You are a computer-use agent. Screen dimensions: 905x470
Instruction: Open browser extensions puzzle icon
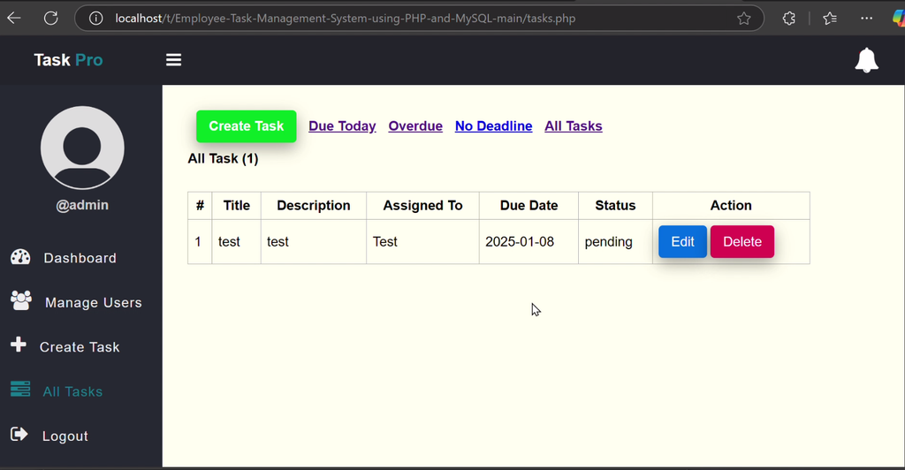pos(789,19)
